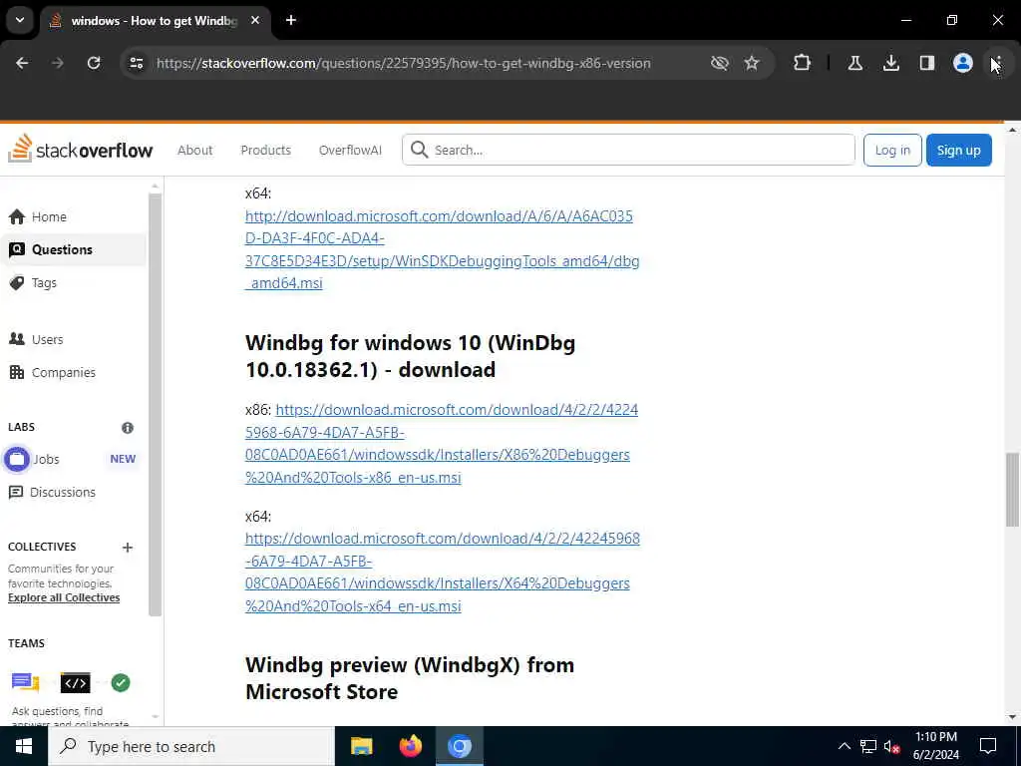The width and height of the screenshot is (1021, 766).
Task: Open the Windows Start menu
Action: 24,746
